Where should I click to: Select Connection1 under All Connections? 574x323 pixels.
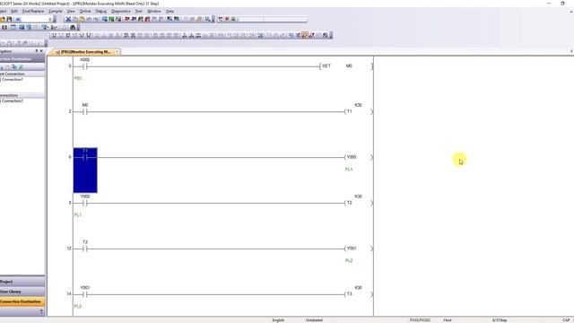(x=12, y=100)
